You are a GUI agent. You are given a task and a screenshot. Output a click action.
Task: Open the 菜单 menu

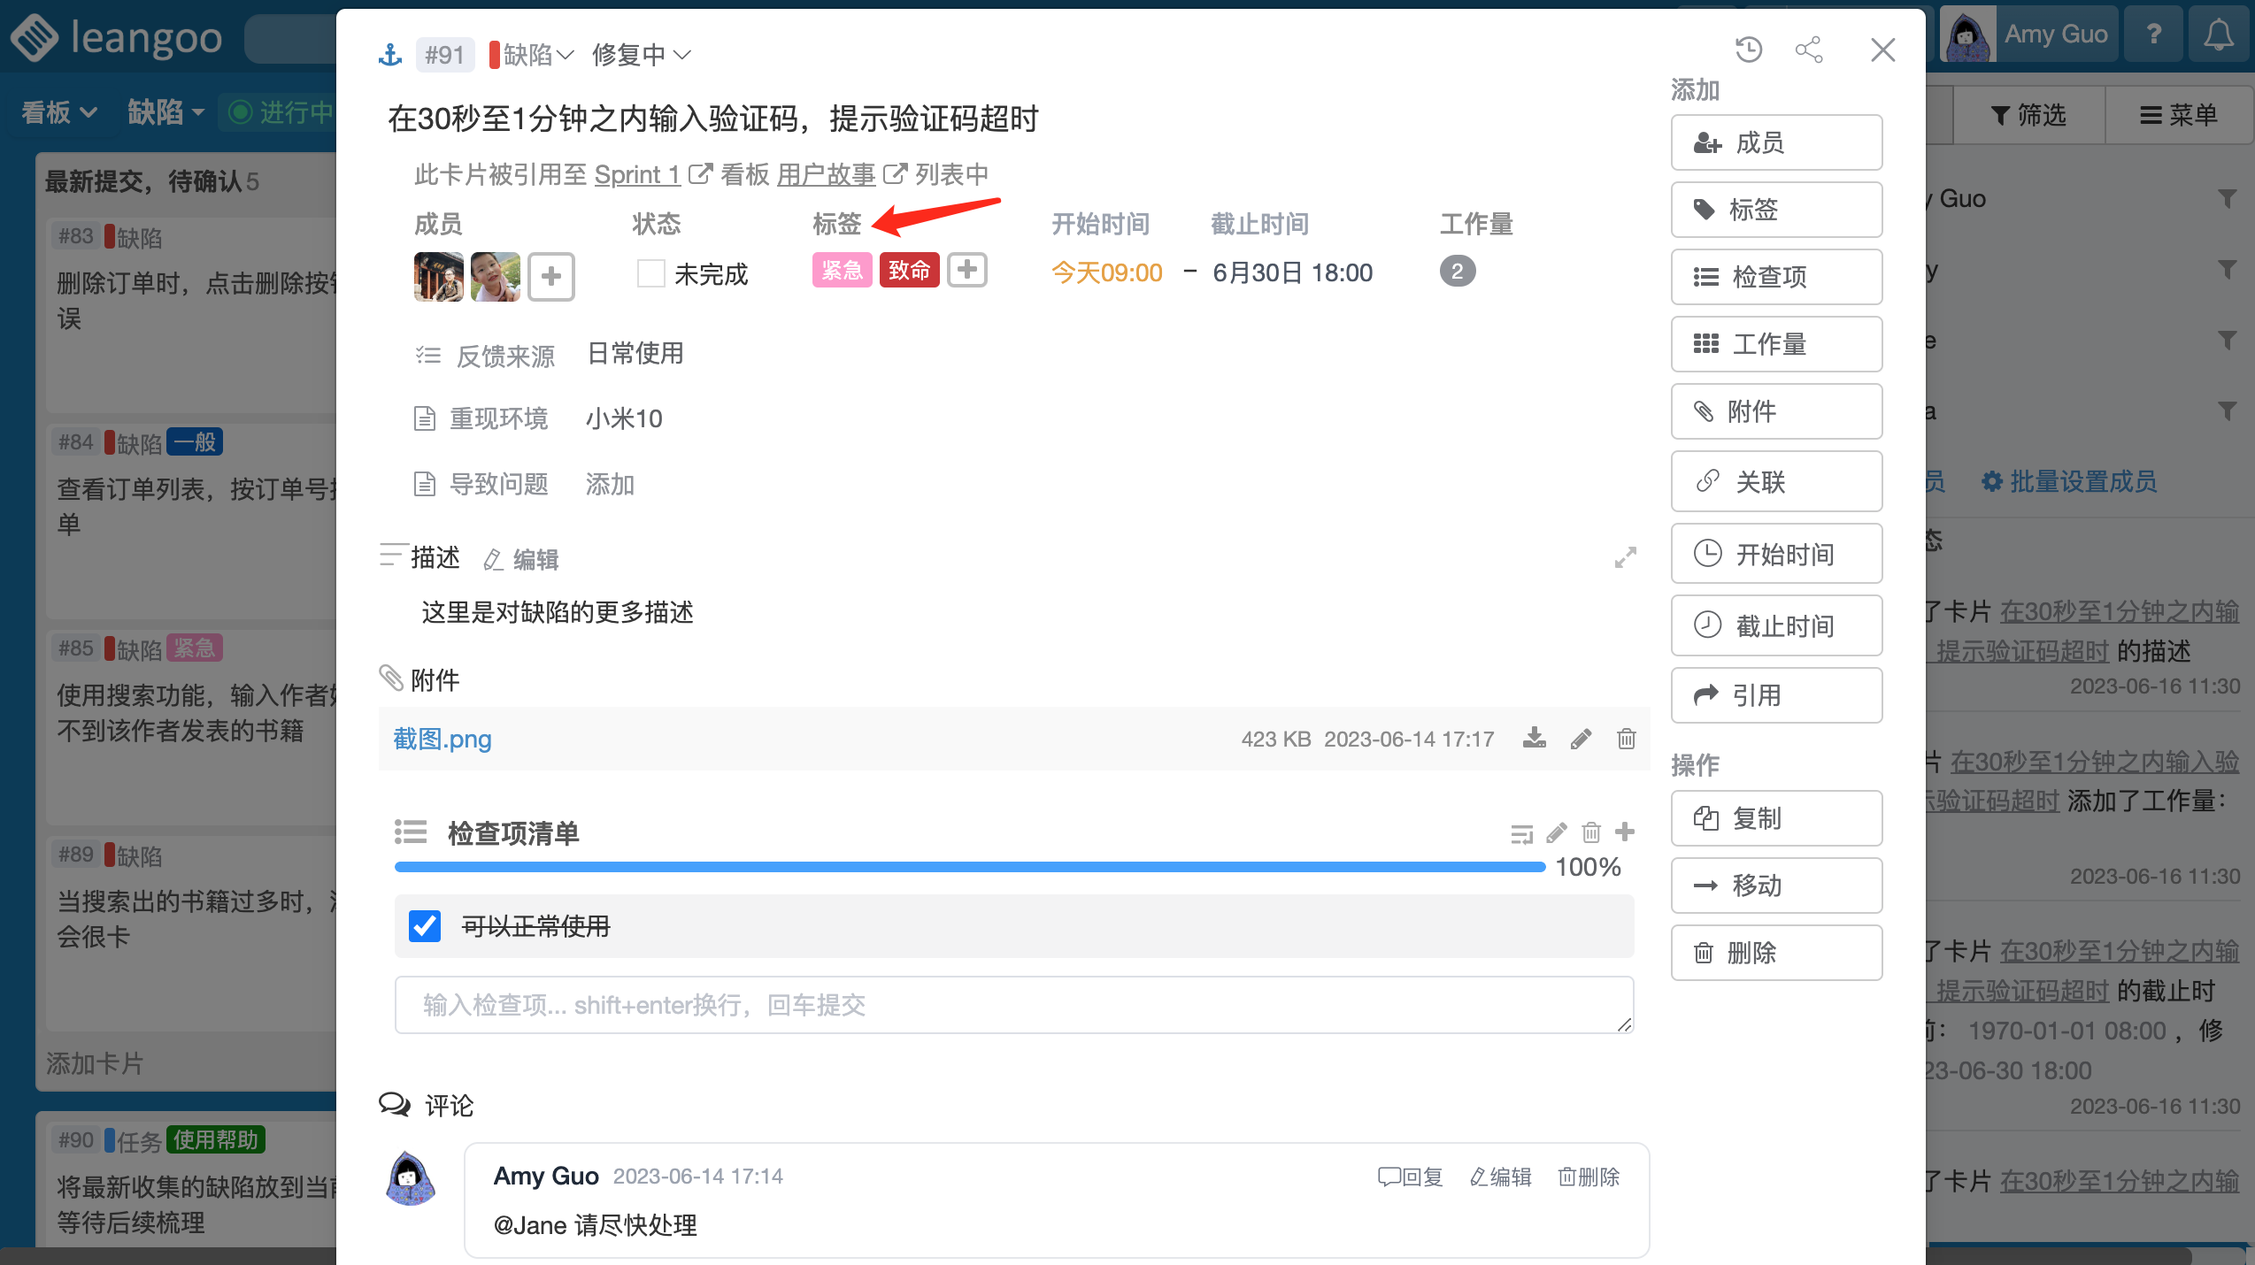2179,115
